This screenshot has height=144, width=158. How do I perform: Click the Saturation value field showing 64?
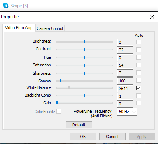coord(125,65)
